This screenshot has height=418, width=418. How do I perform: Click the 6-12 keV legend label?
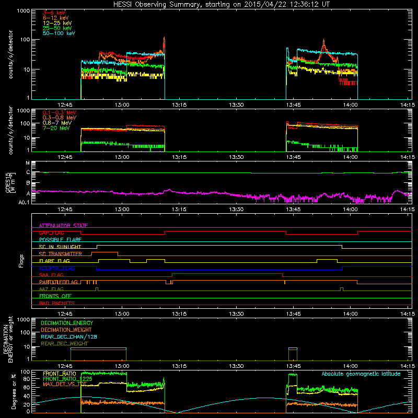(56, 18)
